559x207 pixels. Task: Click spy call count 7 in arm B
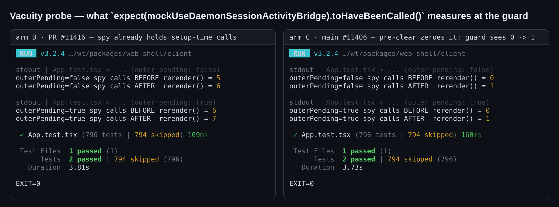coord(214,119)
